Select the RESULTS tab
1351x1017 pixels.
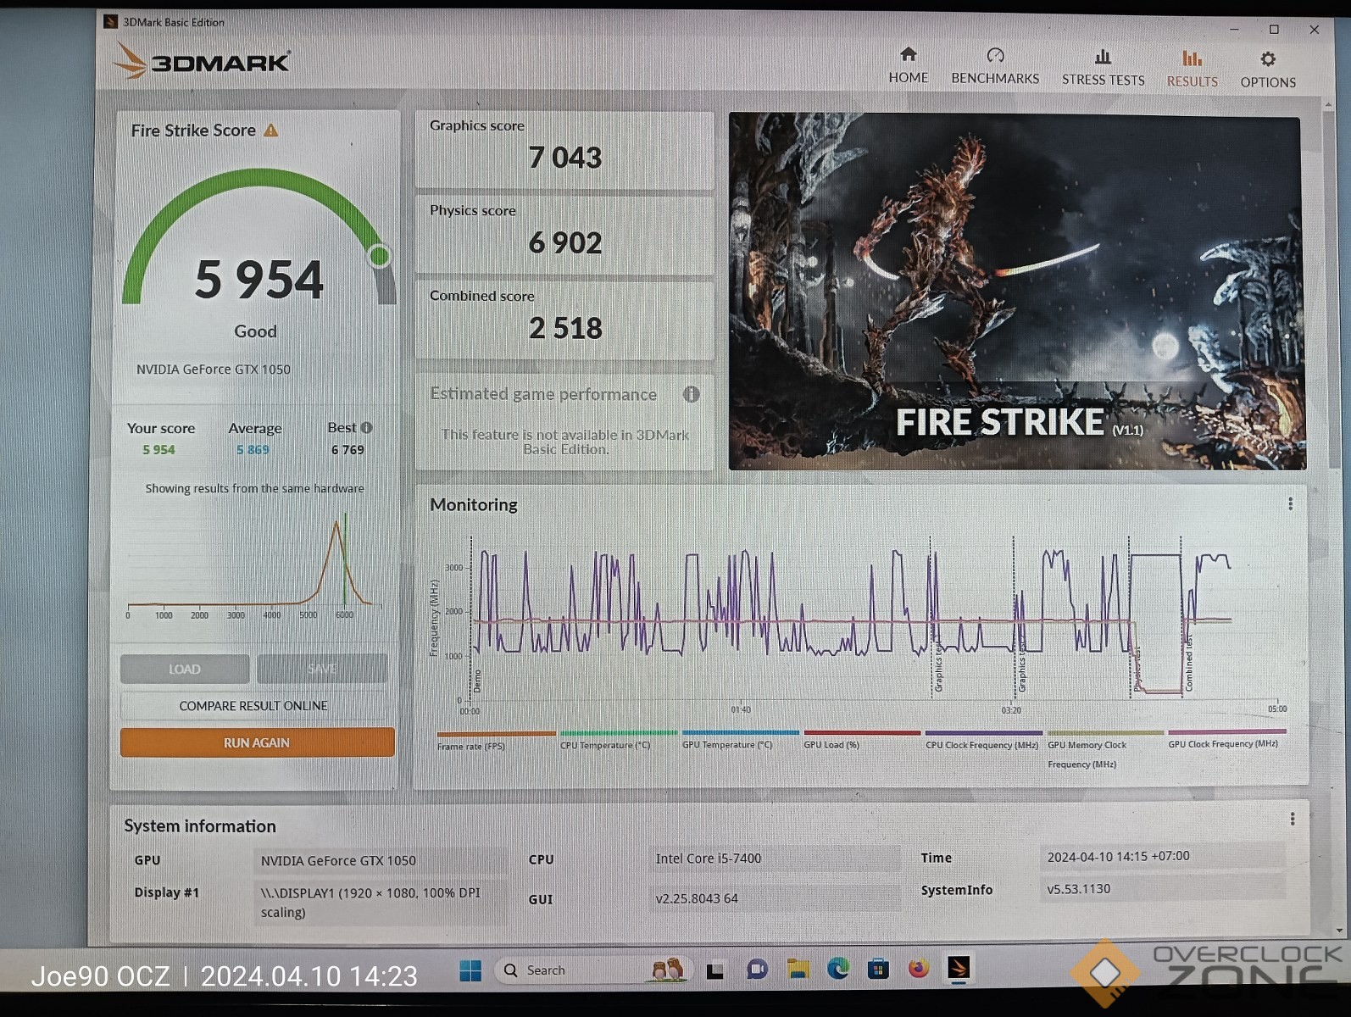1192,69
